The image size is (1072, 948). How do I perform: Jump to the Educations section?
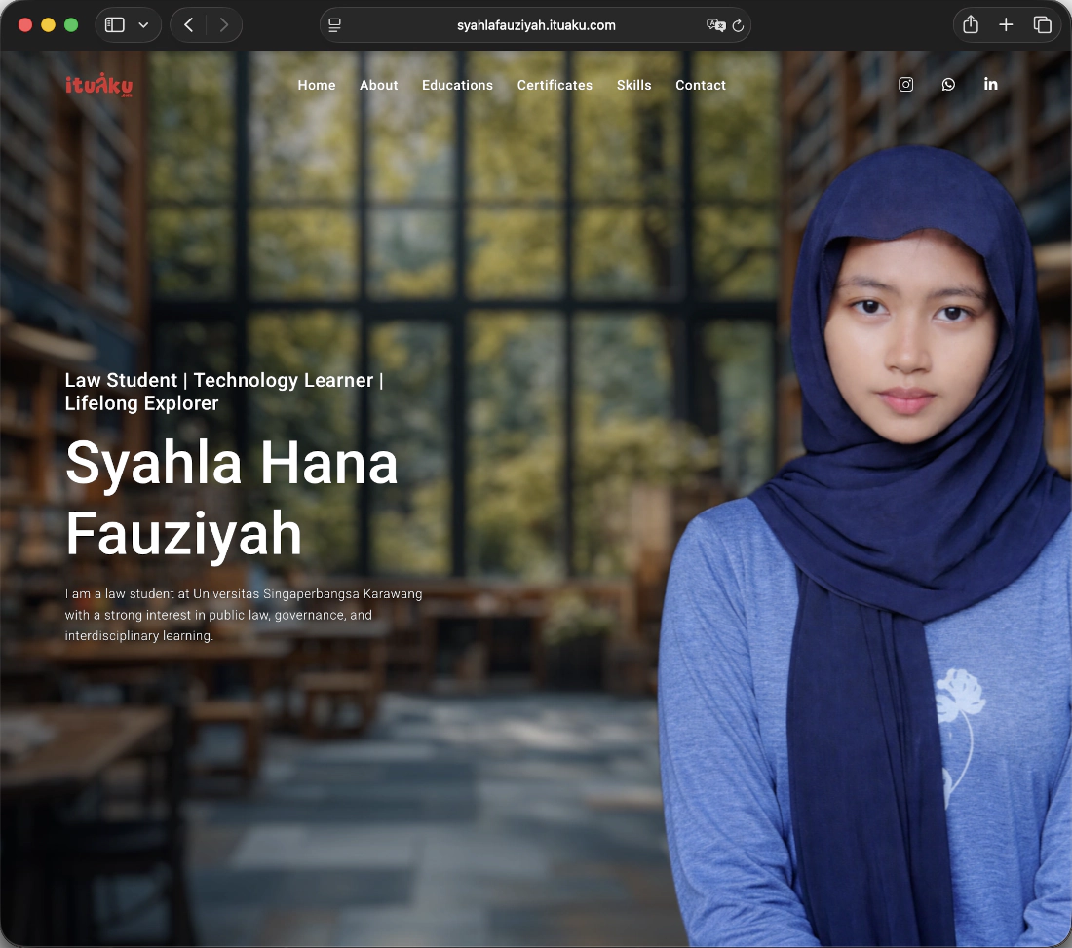pos(457,85)
